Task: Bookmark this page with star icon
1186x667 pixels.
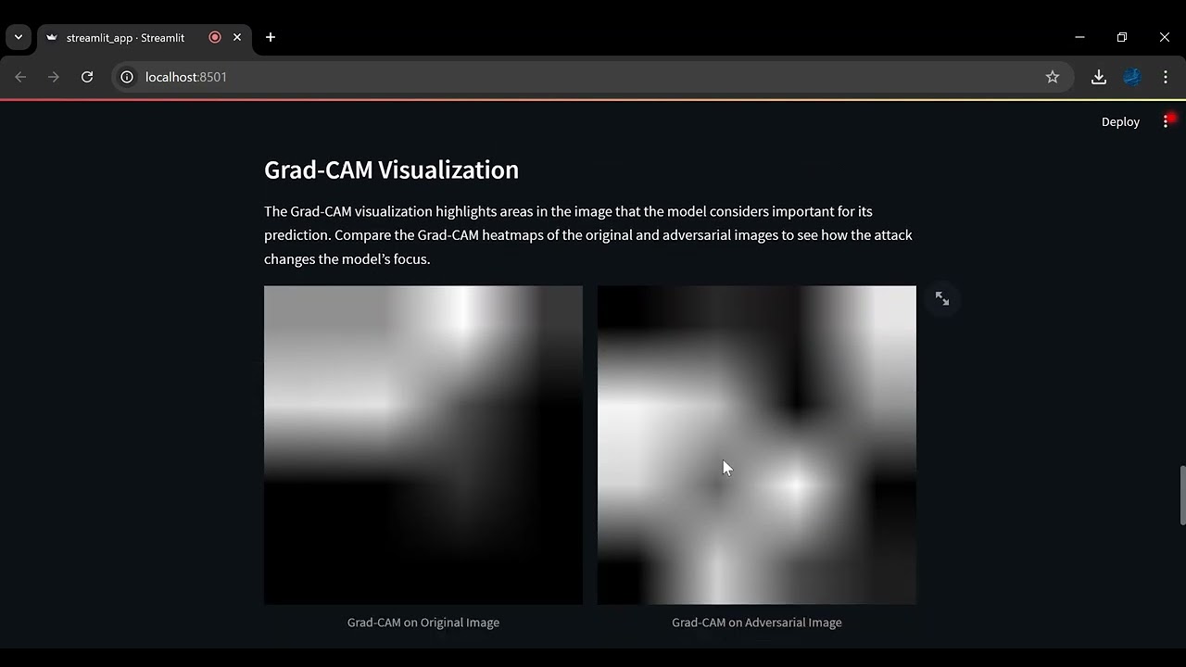Action: click(x=1053, y=77)
